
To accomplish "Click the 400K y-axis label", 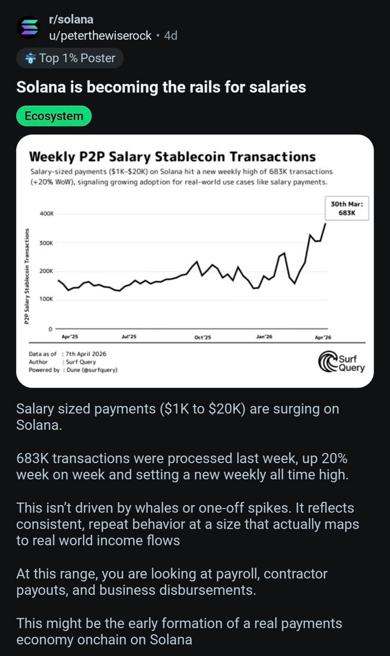I will (x=46, y=214).
